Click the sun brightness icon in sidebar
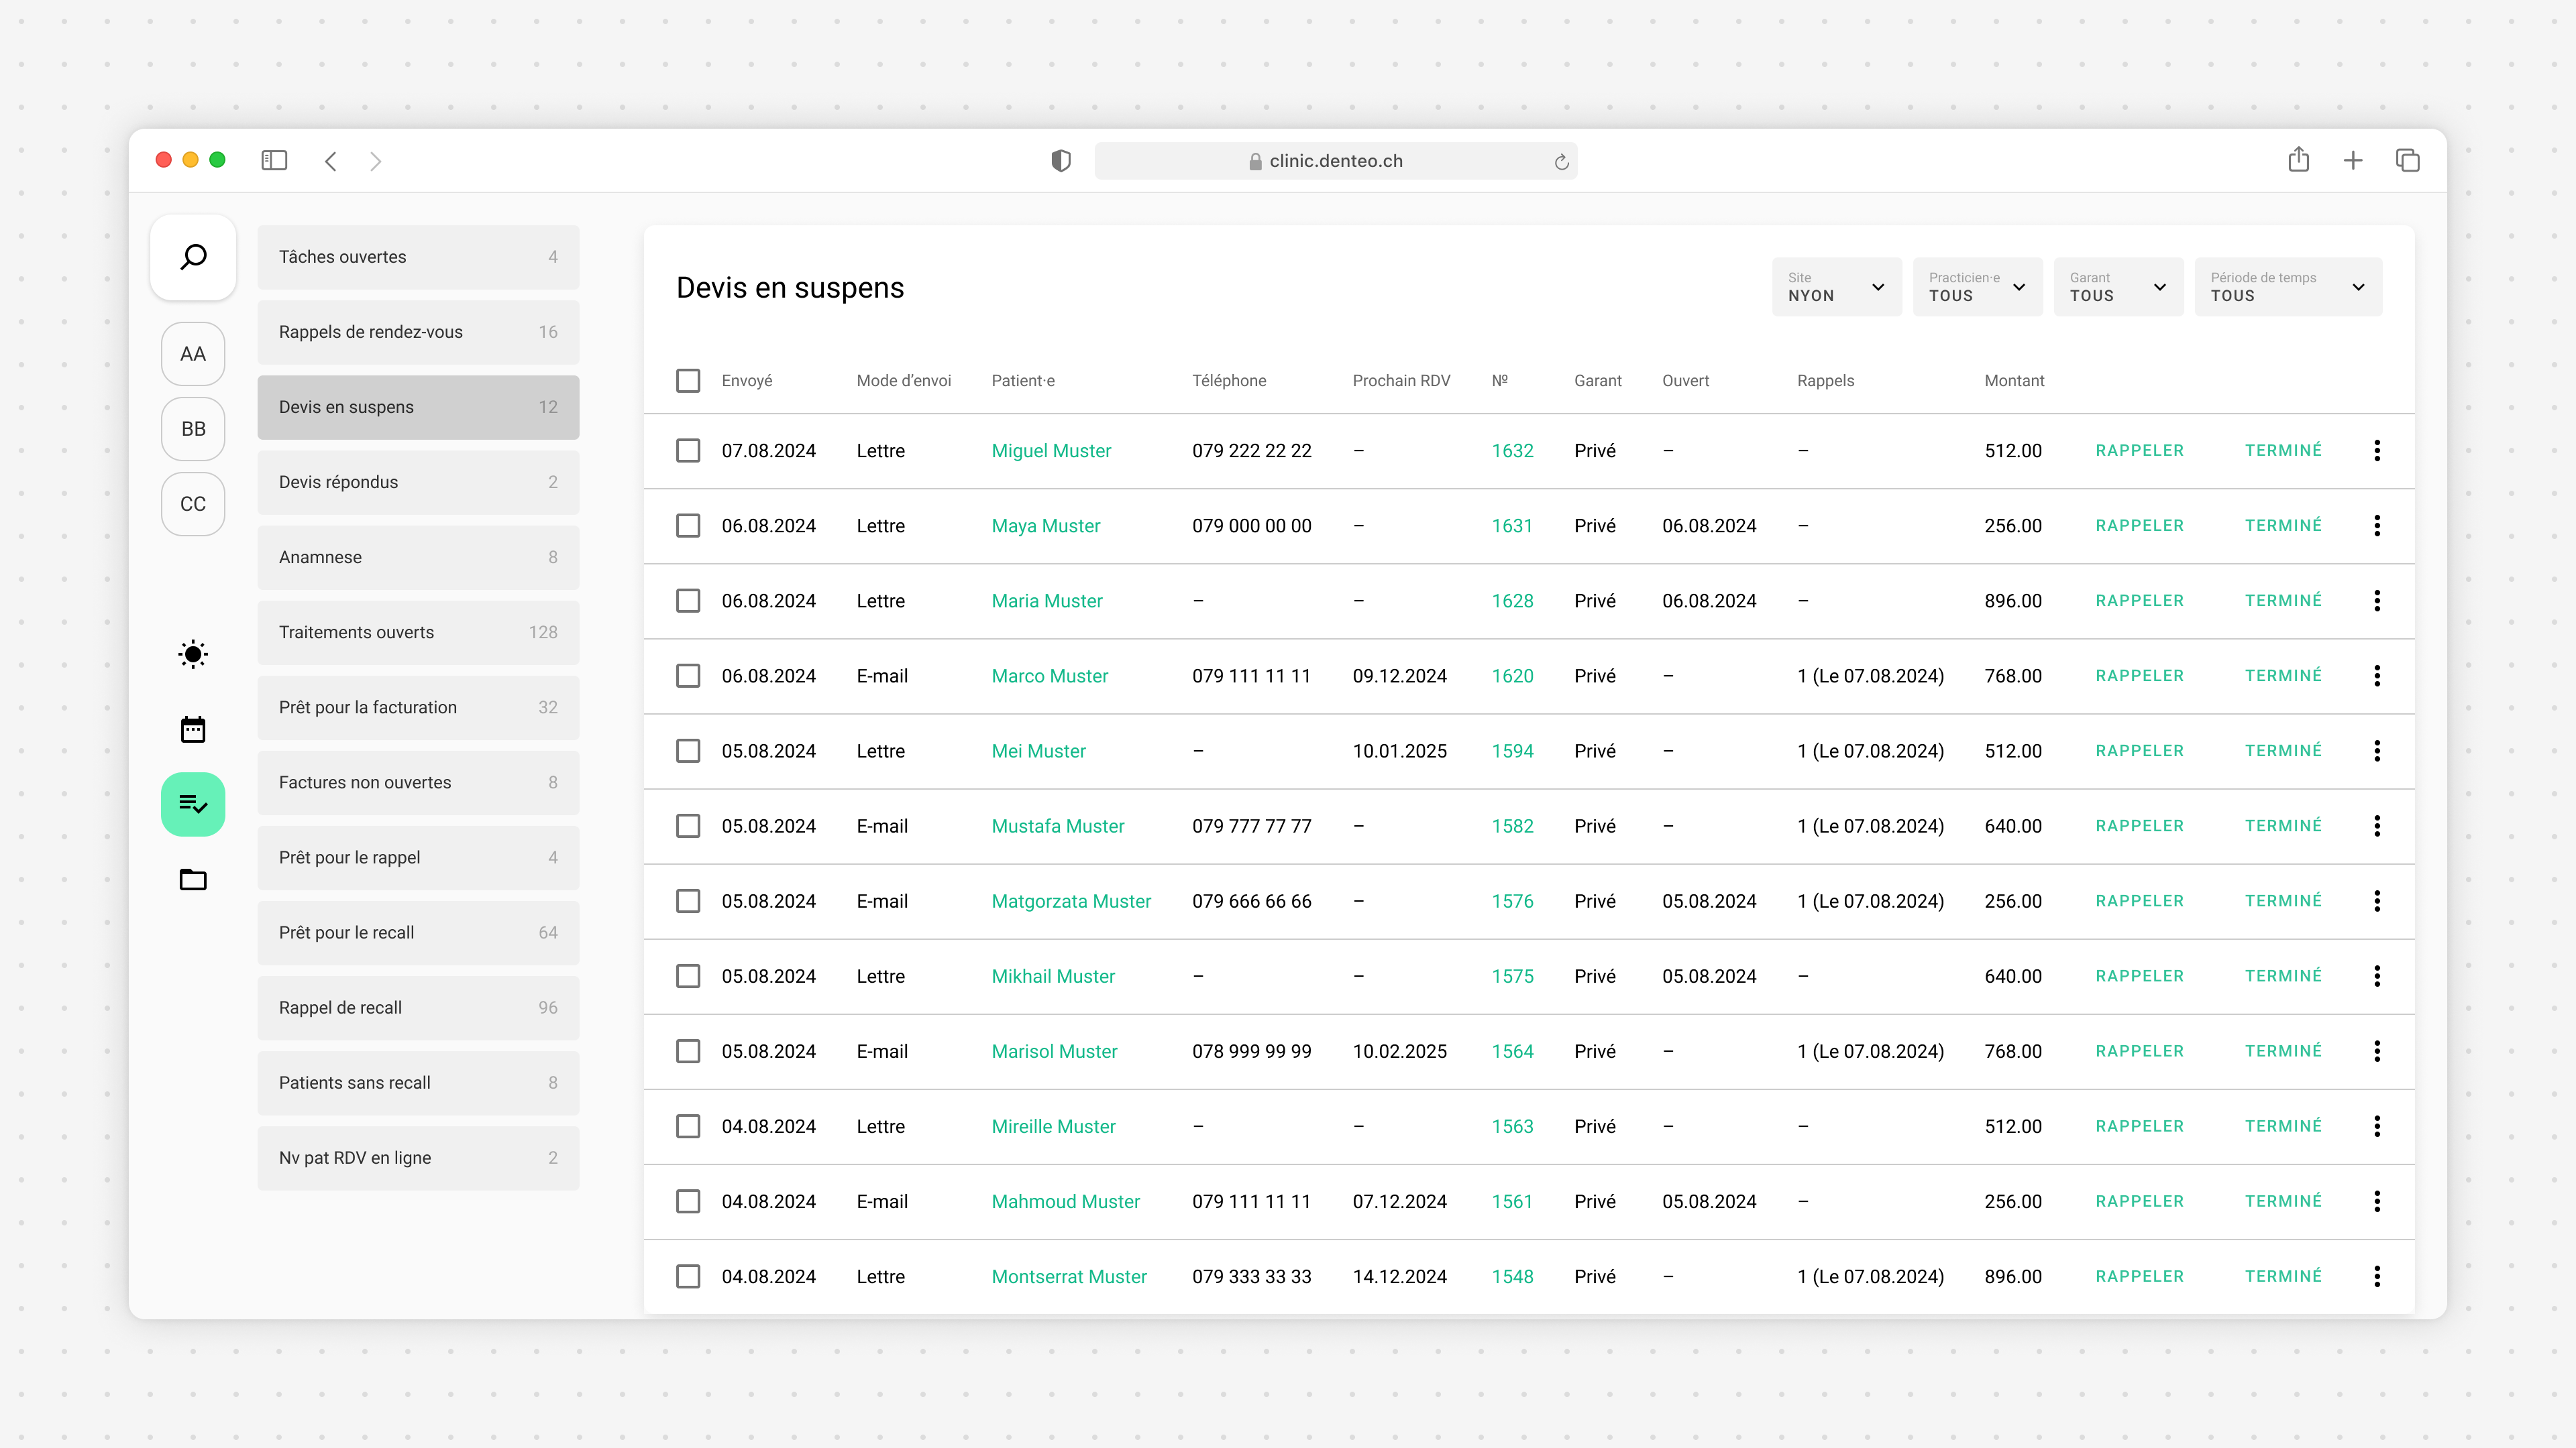 (x=193, y=654)
